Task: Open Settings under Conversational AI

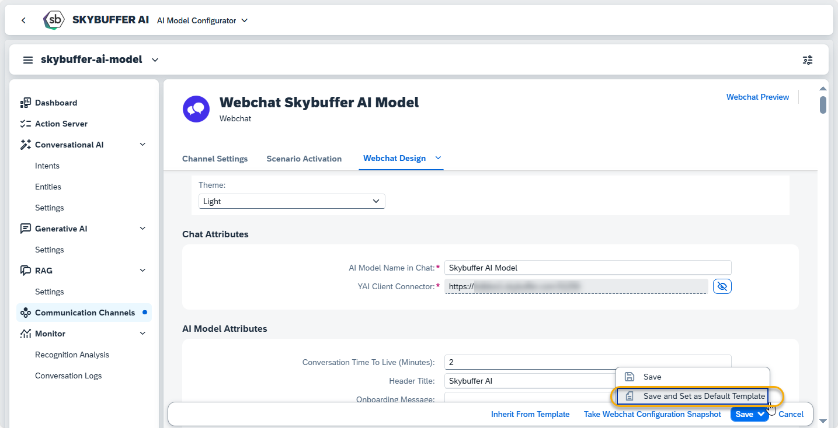Action: coord(50,208)
